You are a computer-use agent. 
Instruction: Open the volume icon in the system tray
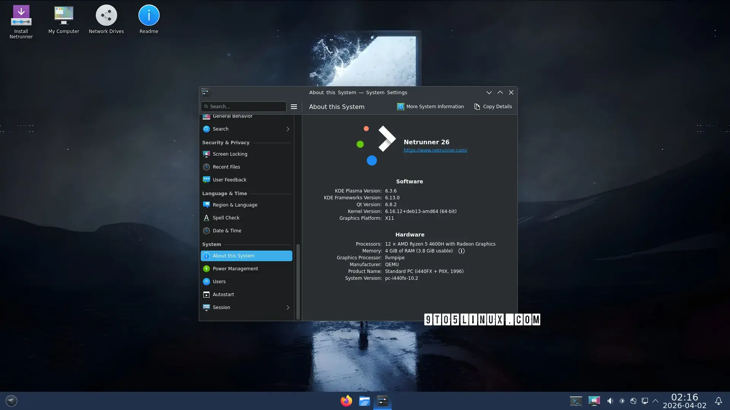point(610,401)
